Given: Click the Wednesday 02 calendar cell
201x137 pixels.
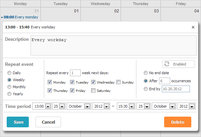Looking at the screenshot, I should 100,14.
